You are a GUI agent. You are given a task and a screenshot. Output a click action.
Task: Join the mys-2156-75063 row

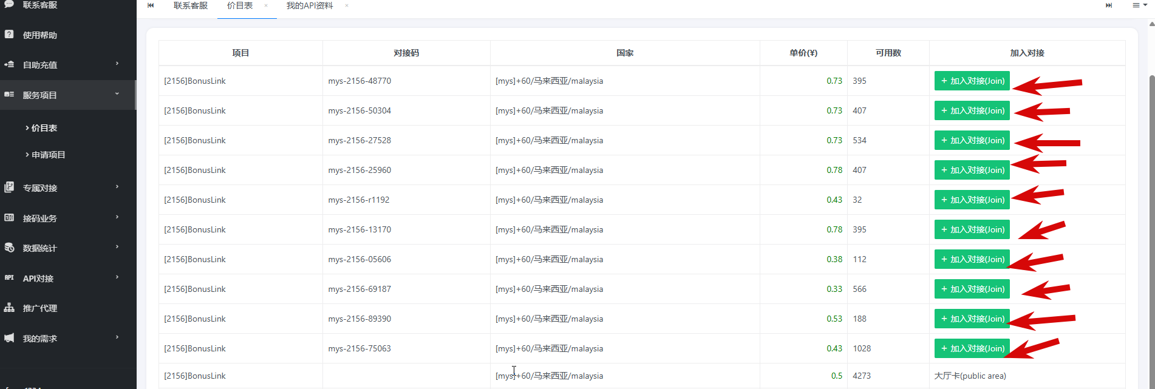point(972,348)
